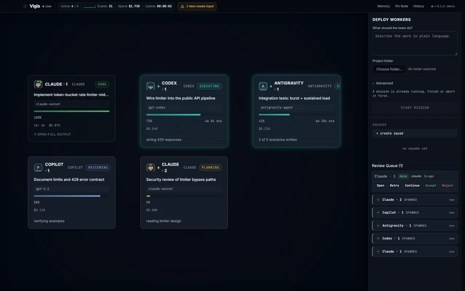Click Codex · 1 card avatar icon

pos(150,86)
